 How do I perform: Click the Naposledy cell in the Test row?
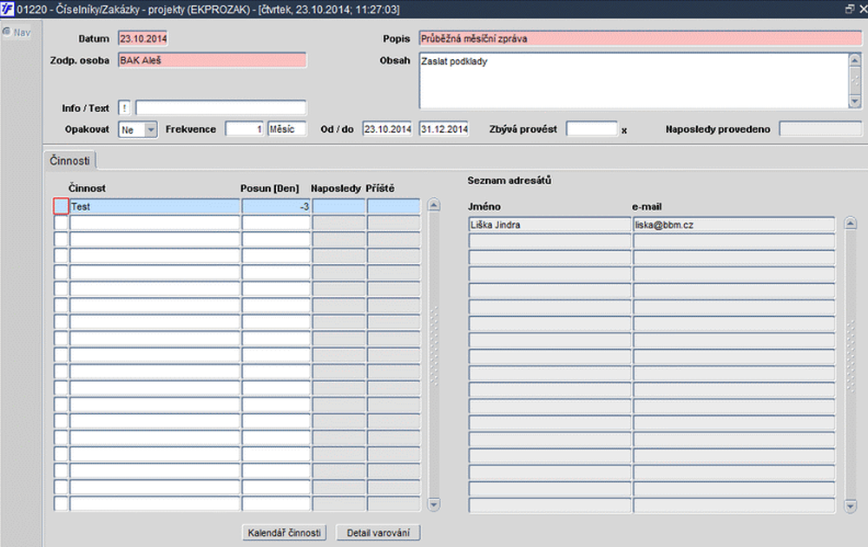pos(339,207)
